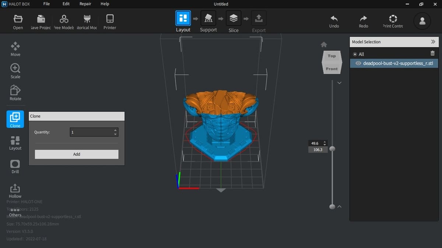This screenshot has height=248, width=442.
Task: Open the Edit menu
Action: click(x=66, y=4)
